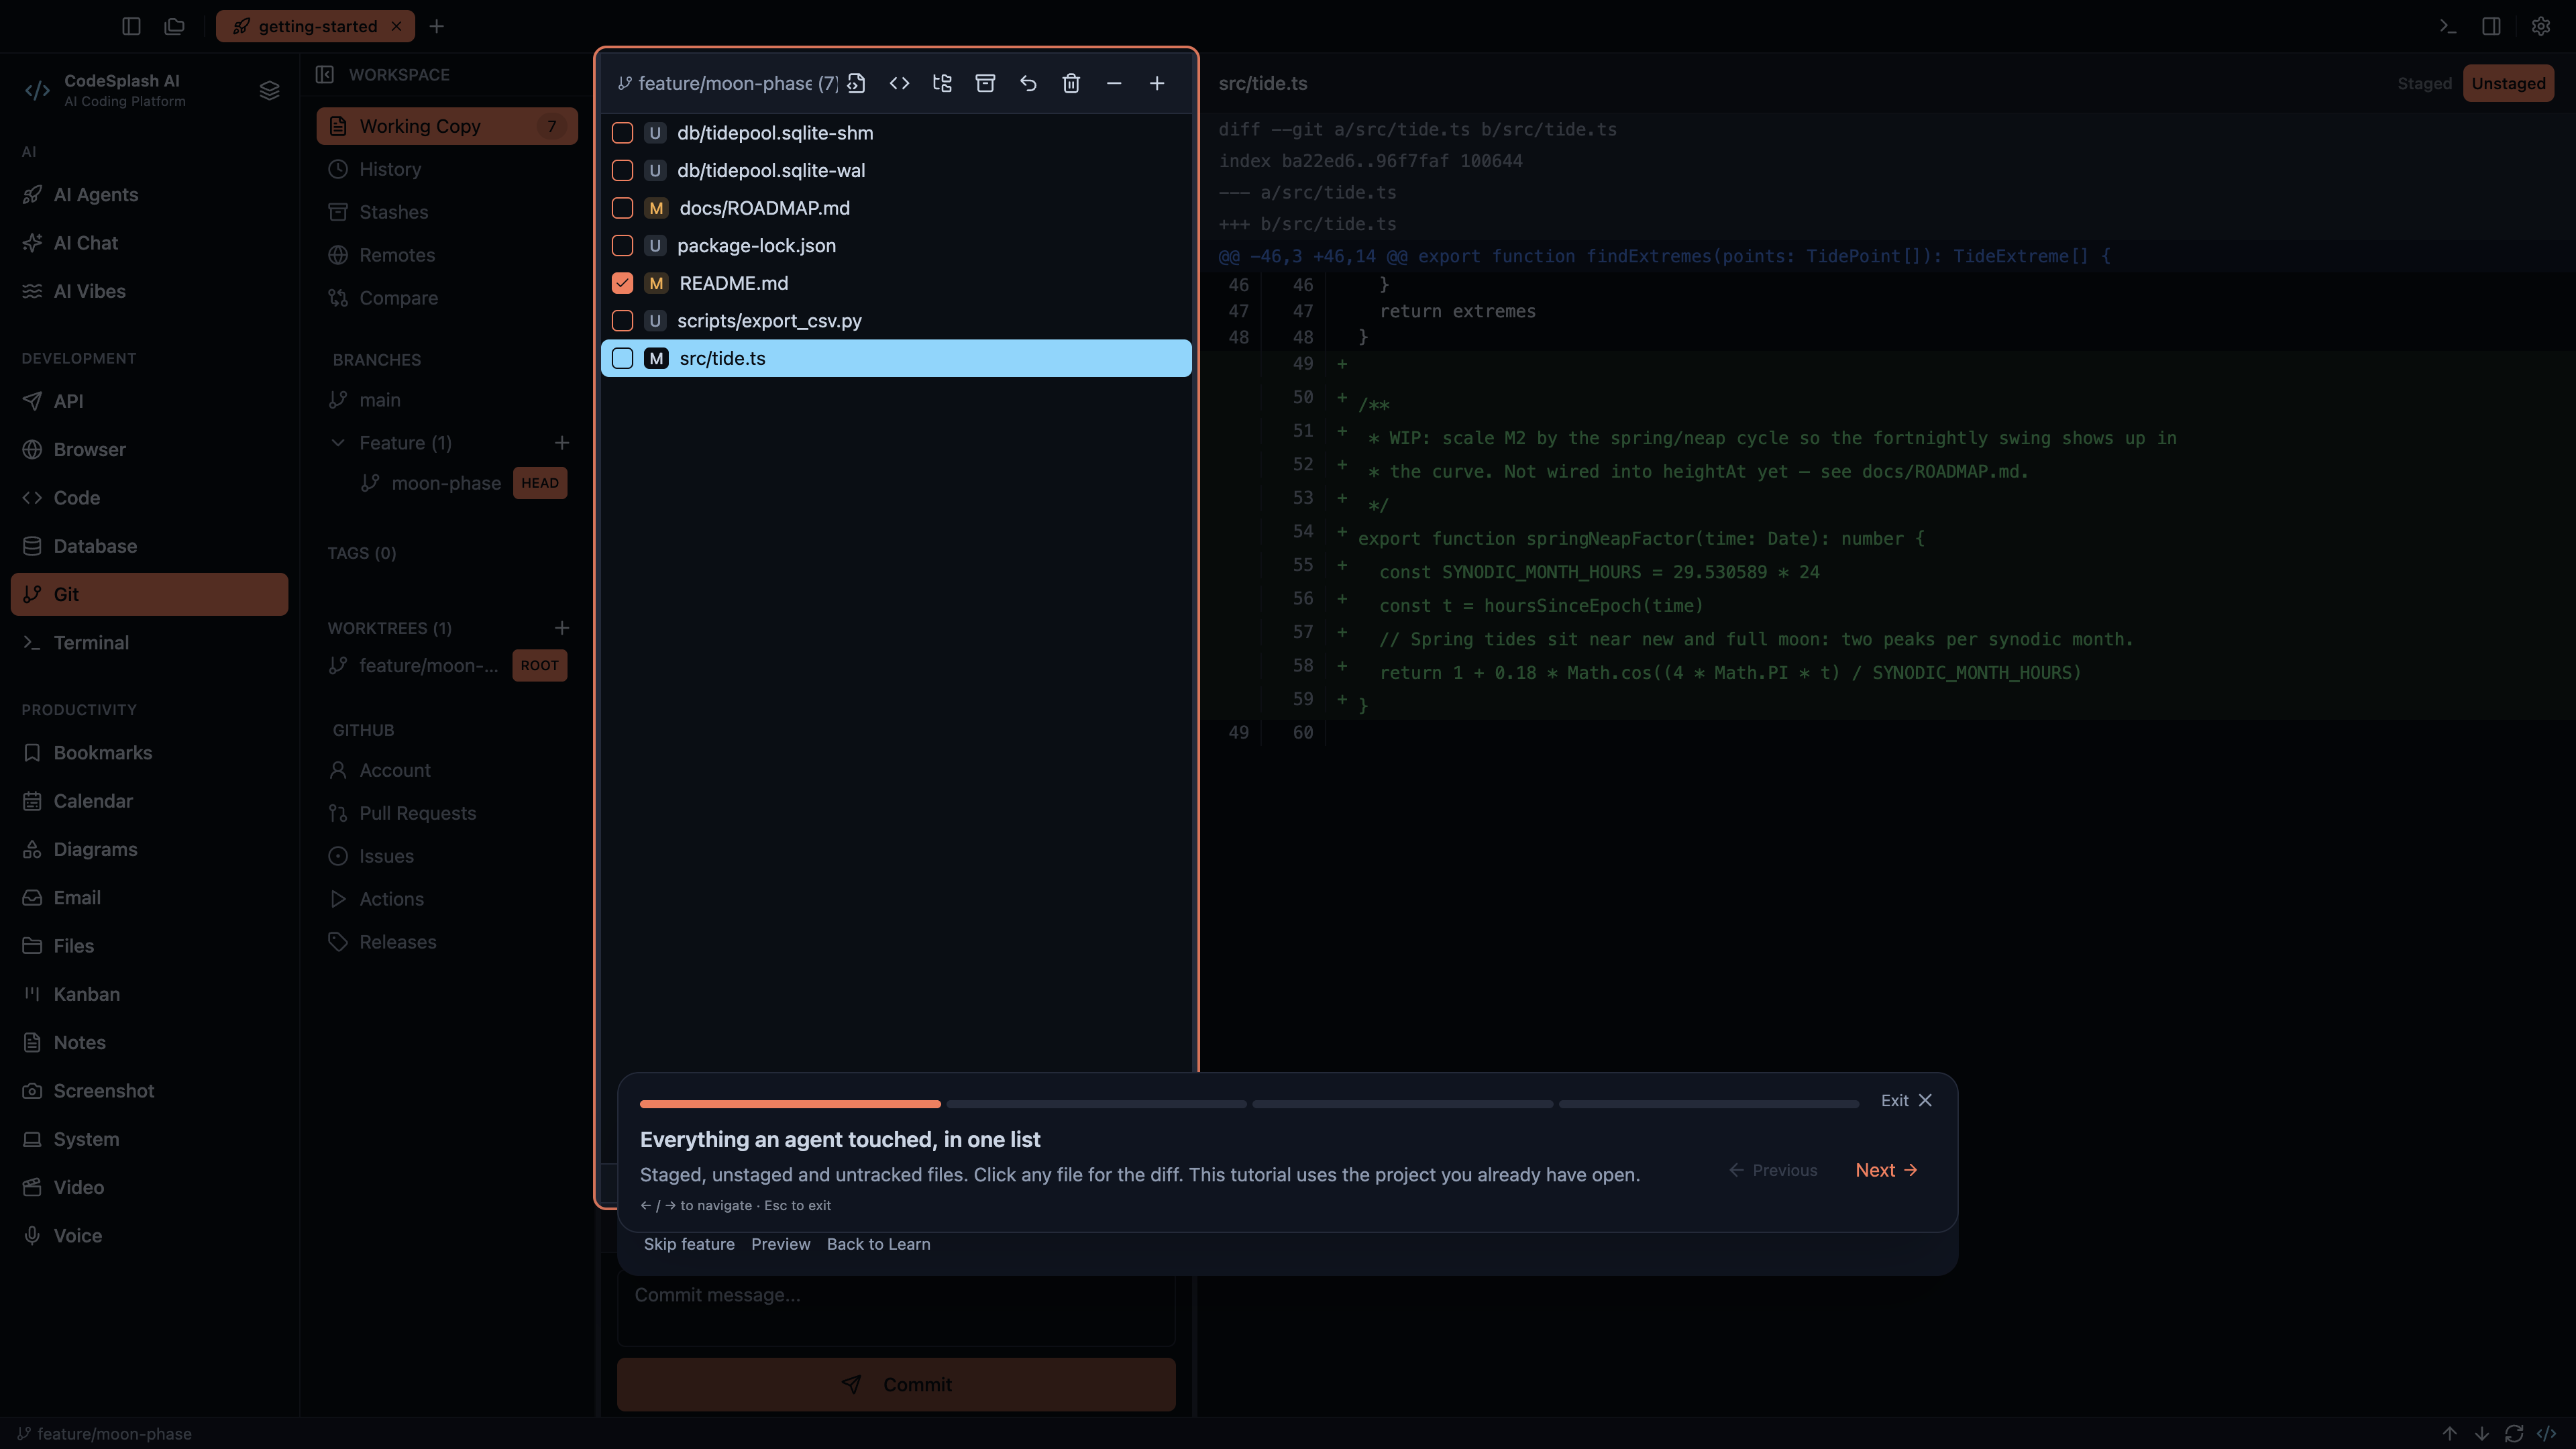
Task: Toggle the left sidebar panel icon in the top bar
Action: tap(131, 26)
